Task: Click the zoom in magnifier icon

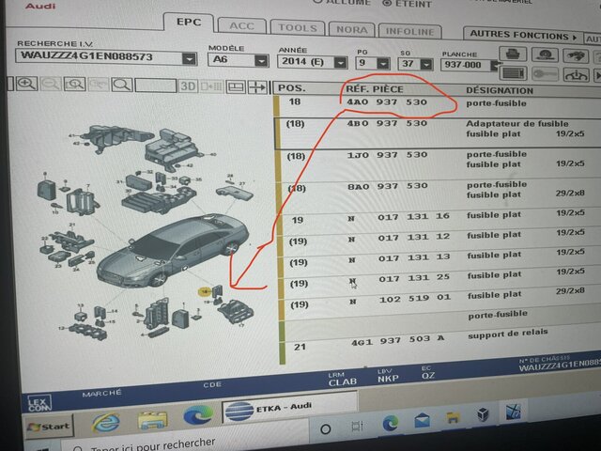Action: pyautogui.click(x=26, y=84)
